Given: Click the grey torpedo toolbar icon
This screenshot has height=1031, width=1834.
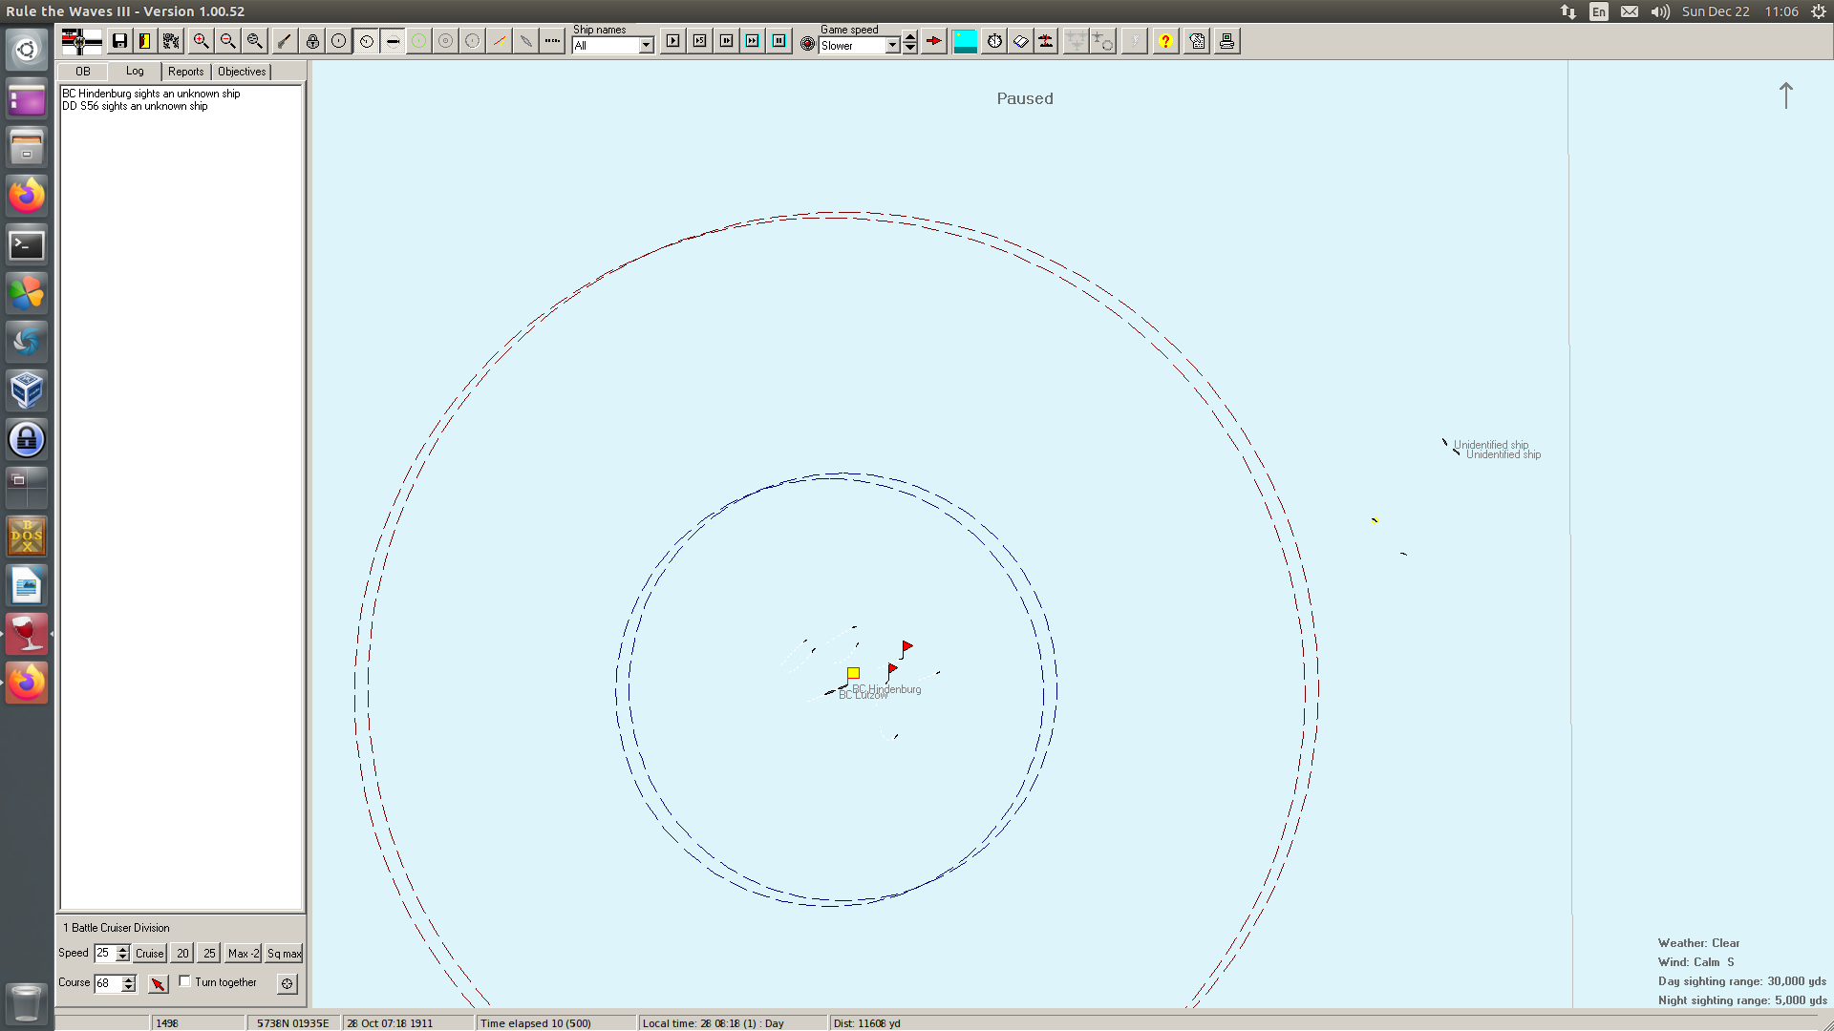Looking at the screenshot, I should (526, 41).
